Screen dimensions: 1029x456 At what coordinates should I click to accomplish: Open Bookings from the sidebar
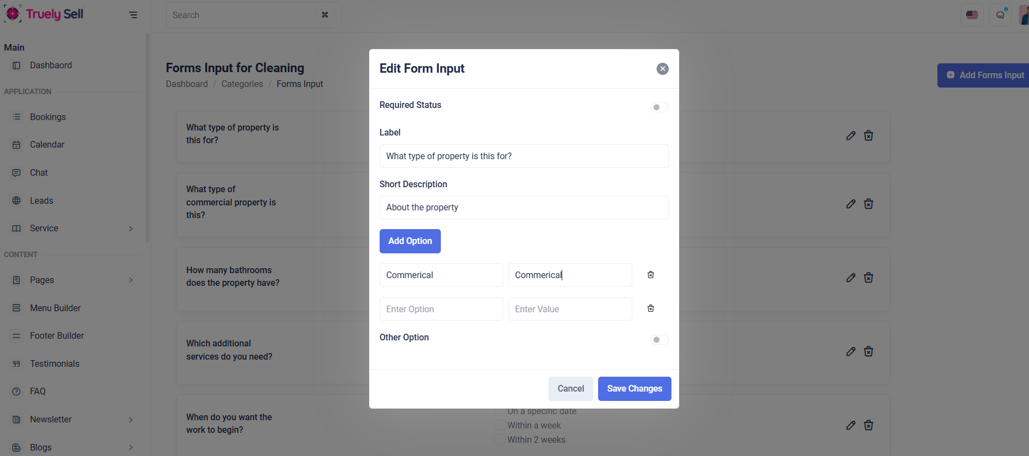click(48, 117)
